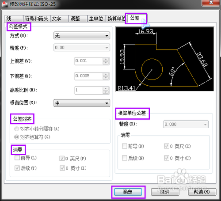Increase 下偏差 with up spinner arrow
The width and height of the screenshot is (221, 201).
(106, 74)
